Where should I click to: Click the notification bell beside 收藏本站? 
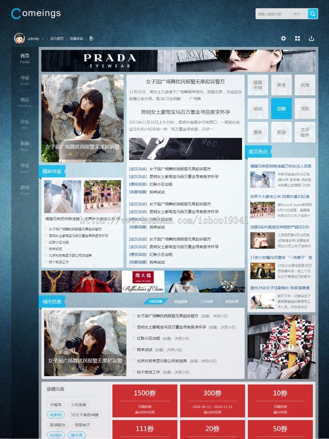(91, 38)
